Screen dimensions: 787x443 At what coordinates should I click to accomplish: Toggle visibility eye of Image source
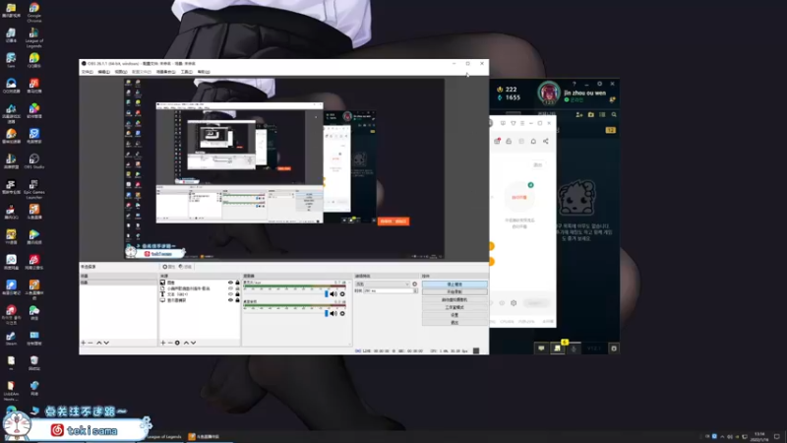click(x=230, y=283)
